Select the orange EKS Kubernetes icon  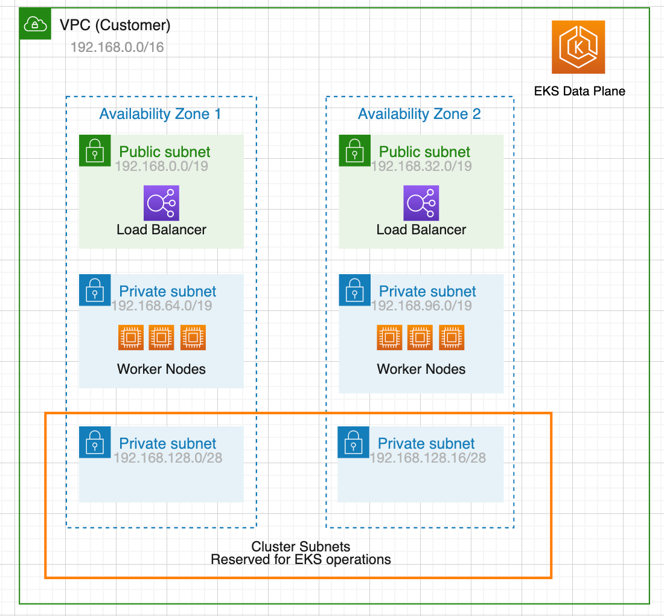(578, 48)
